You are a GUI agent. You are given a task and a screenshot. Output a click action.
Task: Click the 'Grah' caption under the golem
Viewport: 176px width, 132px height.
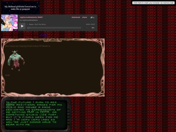tap(7, 75)
